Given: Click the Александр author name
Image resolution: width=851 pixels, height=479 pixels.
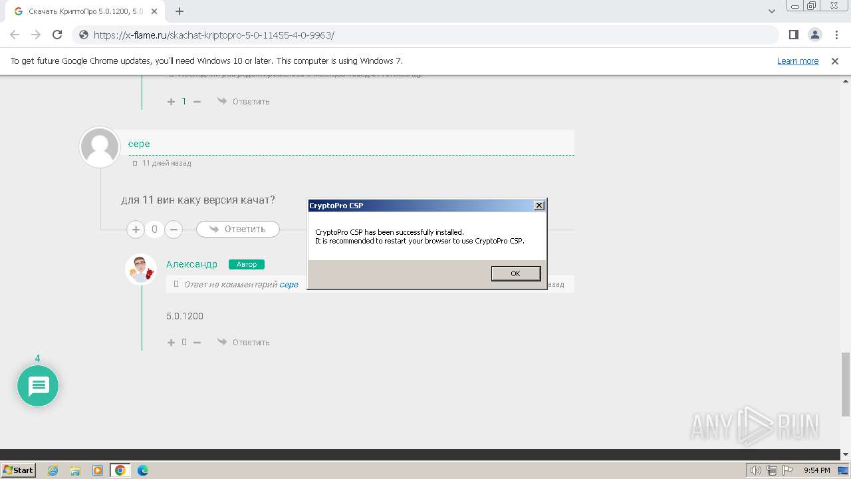Looking at the screenshot, I should click(x=191, y=264).
